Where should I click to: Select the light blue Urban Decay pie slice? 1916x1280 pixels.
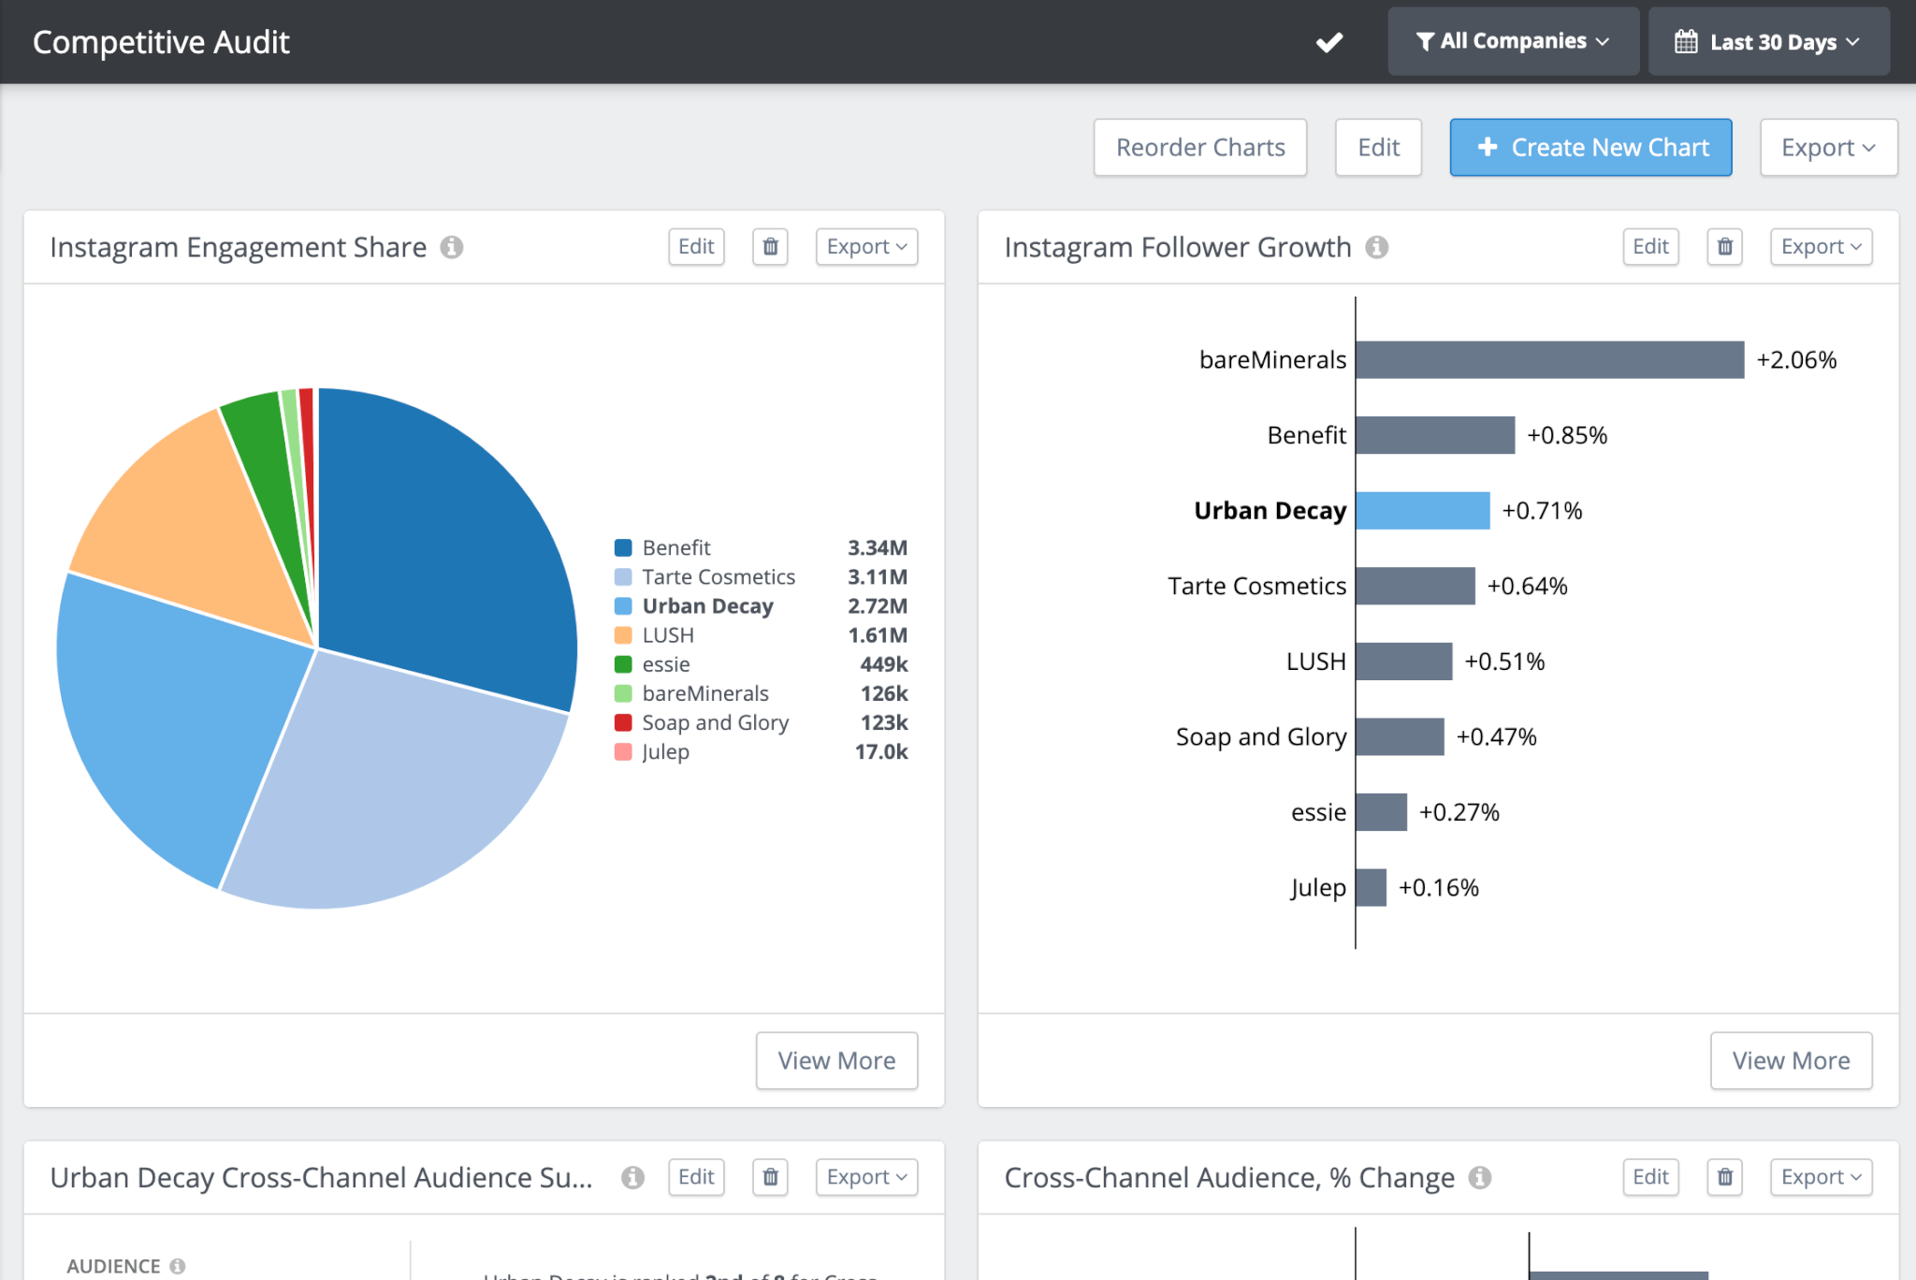click(x=178, y=720)
